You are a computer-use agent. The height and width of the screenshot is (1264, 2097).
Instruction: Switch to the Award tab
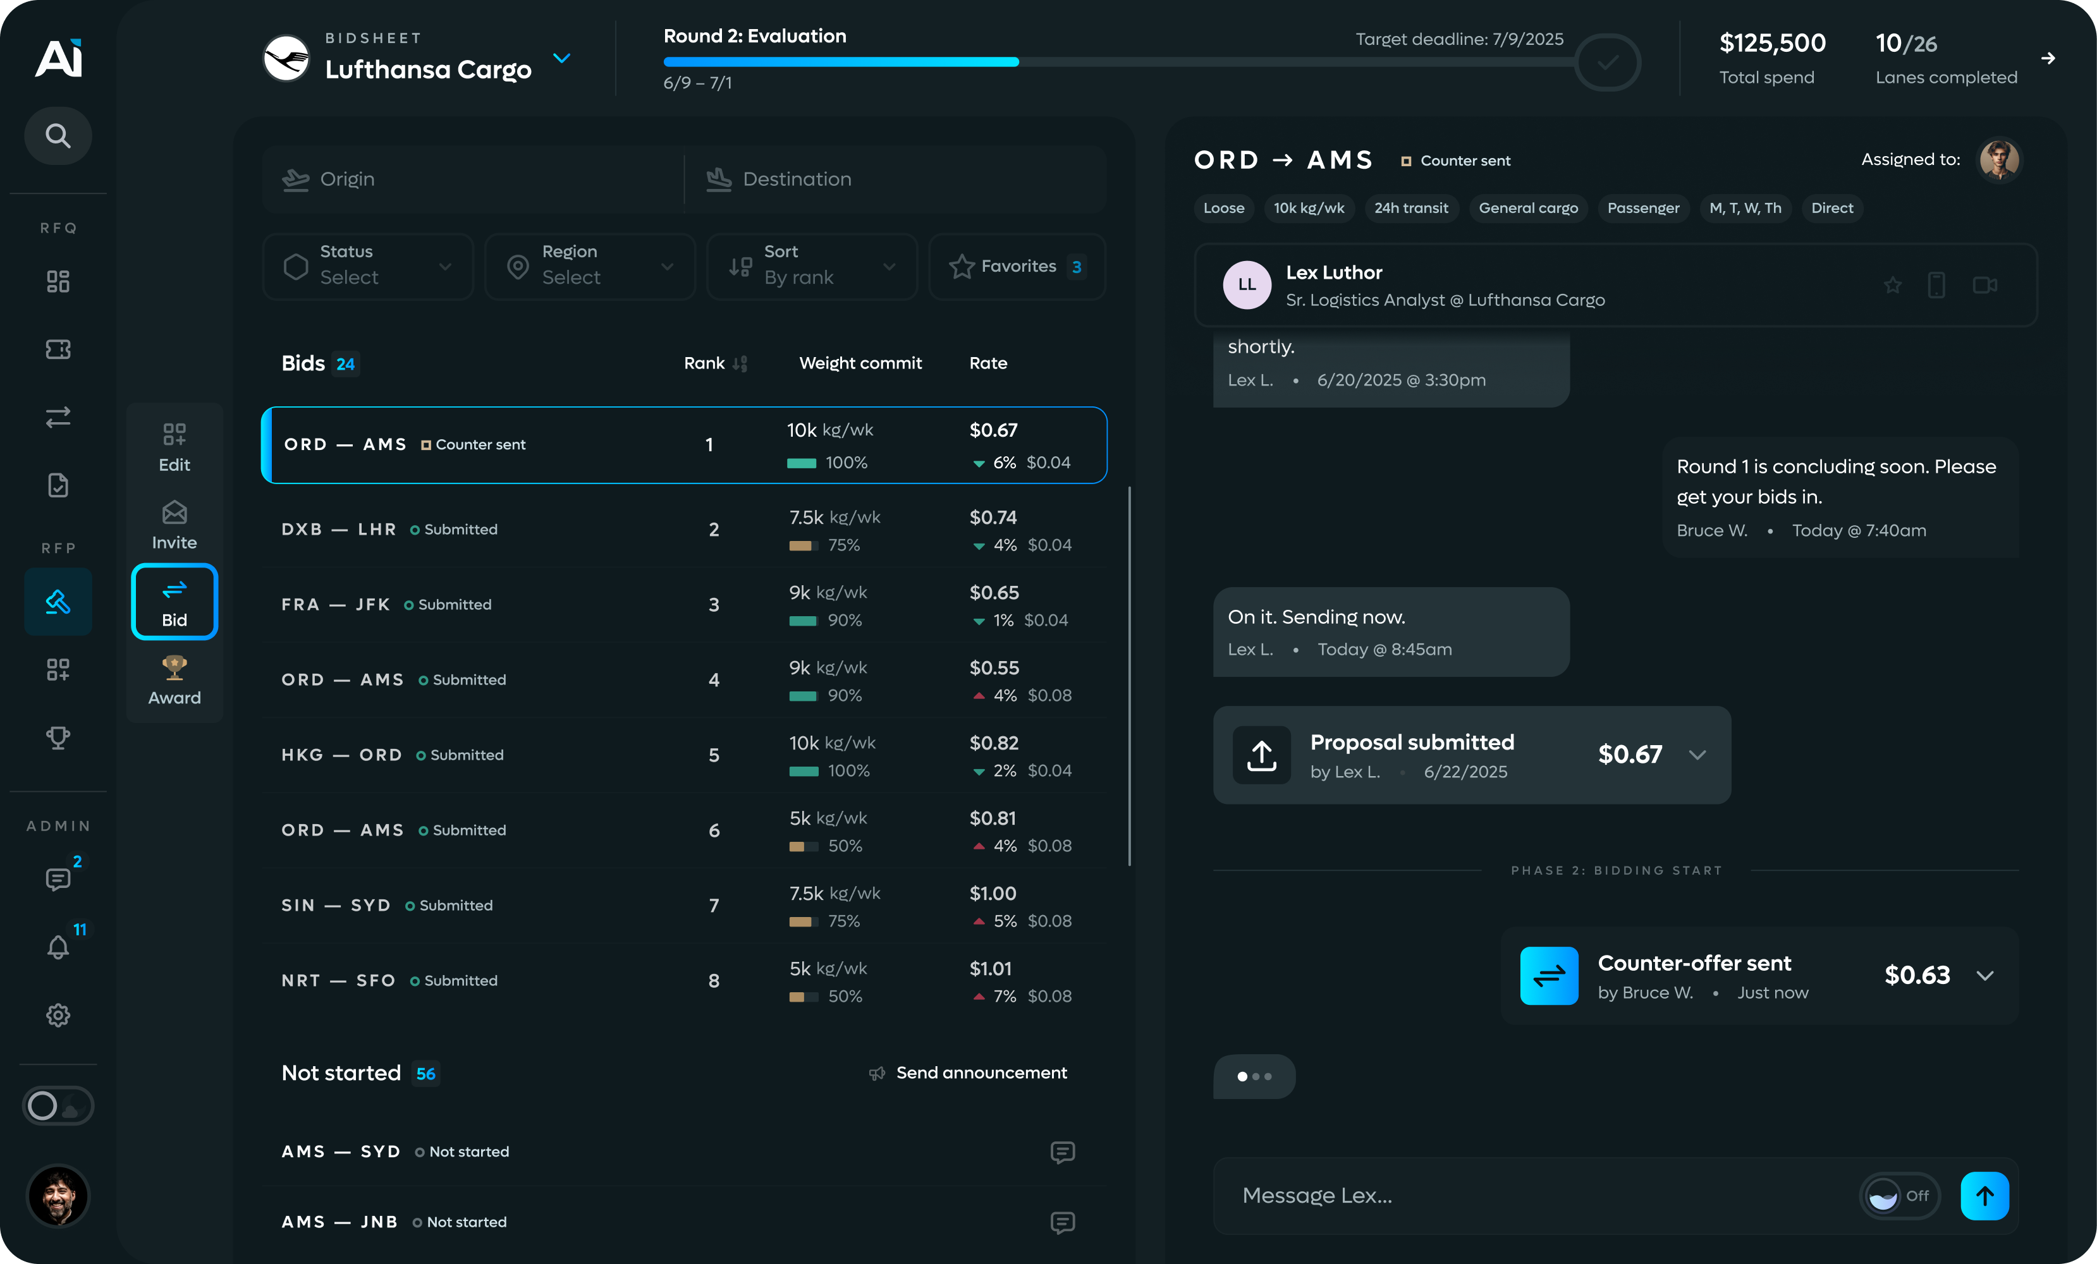pyautogui.click(x=174, y=681)
